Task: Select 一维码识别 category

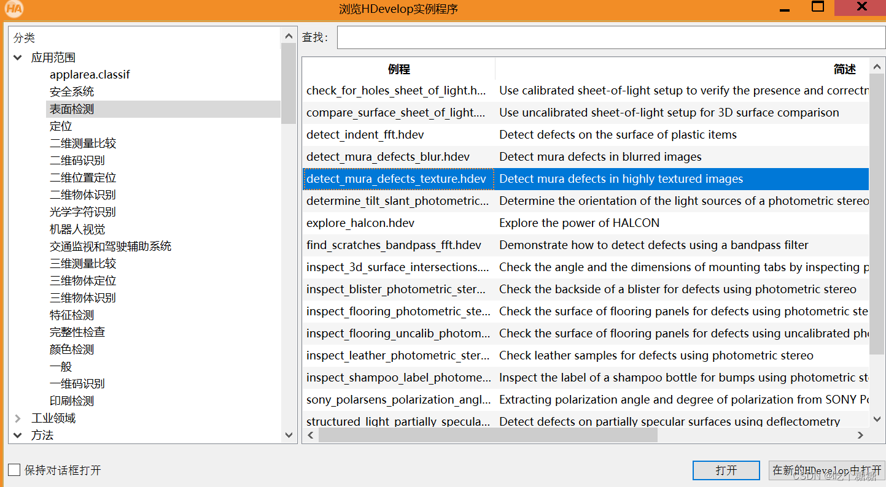Action: coord(77,384)
